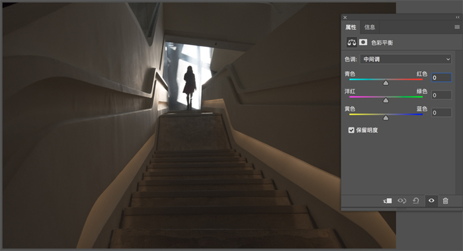Screen dimensions: 463x251
Task: Open the 色调 中间调 dropdown
Action: 405,59
